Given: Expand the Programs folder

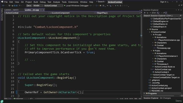Looking at the screenshot, I should pos(144,94).
